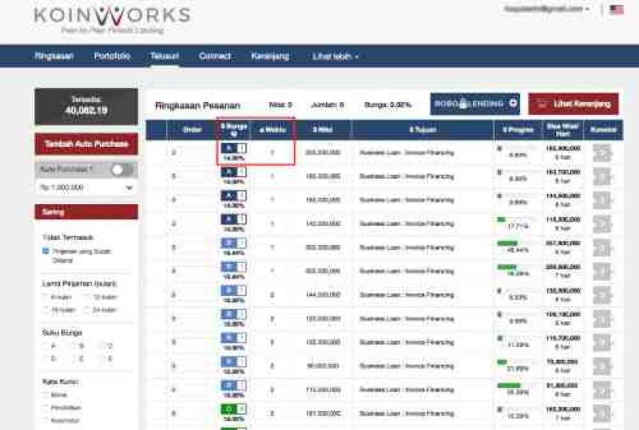The image size is (639, 430).
Task: Go to the Ringkasan tab
Action: coord(54,56)
